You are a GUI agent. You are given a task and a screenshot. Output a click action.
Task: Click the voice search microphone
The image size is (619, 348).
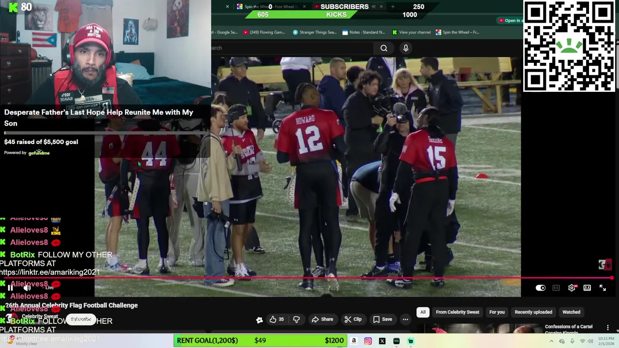(406, 48)
